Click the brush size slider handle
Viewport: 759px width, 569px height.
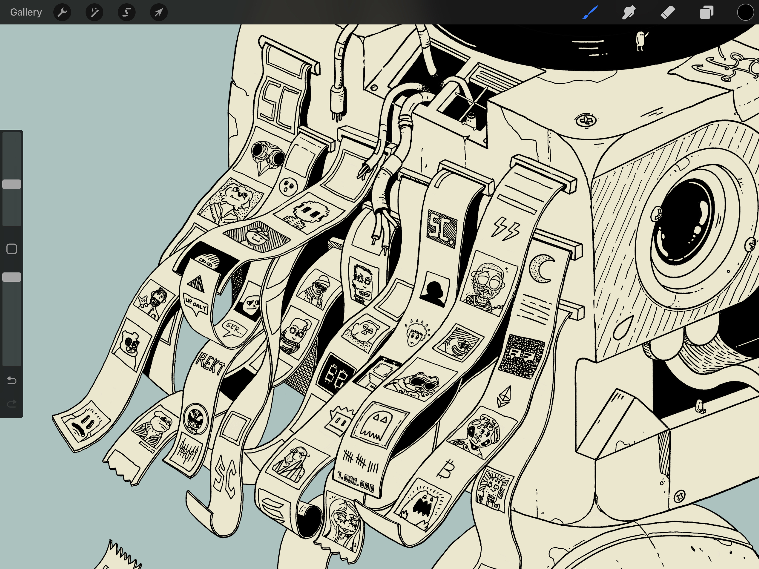pyautogui.click(x=12, y=184)
